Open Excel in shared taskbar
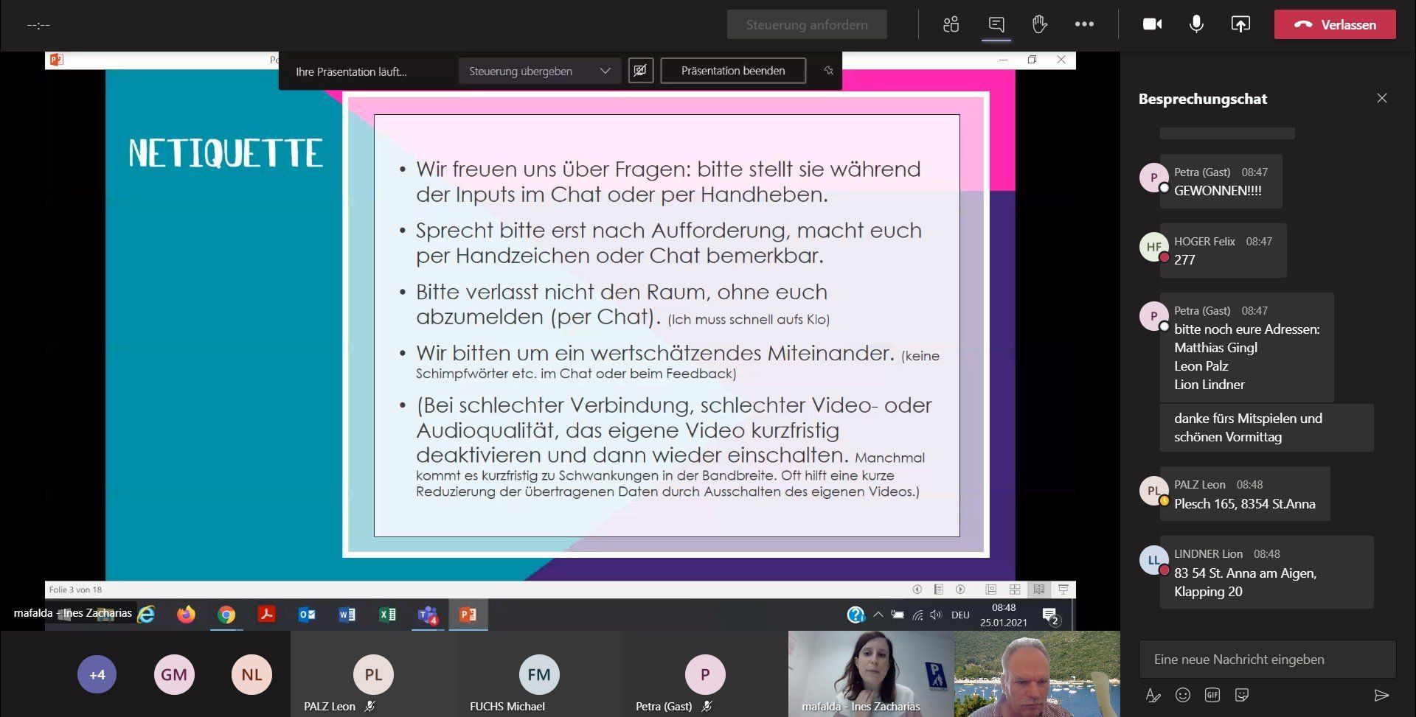Viewport: 1416px width, 717px height. click(x=387, y=615)
